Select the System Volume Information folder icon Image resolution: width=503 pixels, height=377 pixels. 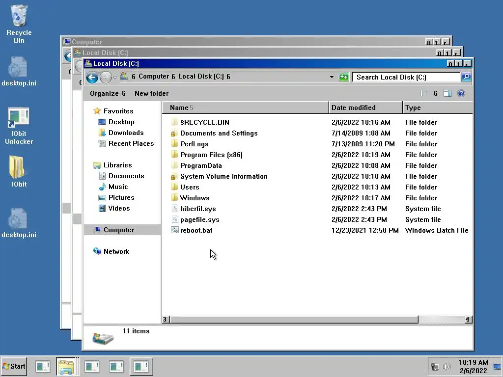(x=174, y=176)
